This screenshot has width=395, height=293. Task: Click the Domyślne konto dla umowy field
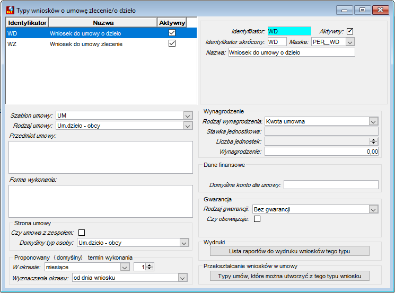pyautogui.click(x=331, y=185)
